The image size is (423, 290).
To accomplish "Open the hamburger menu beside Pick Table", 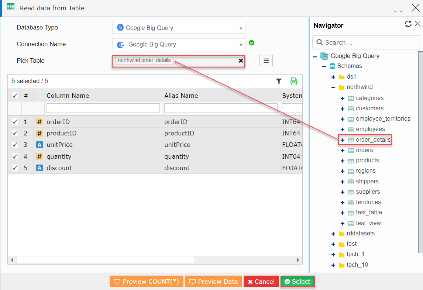I will pos(266,61).
